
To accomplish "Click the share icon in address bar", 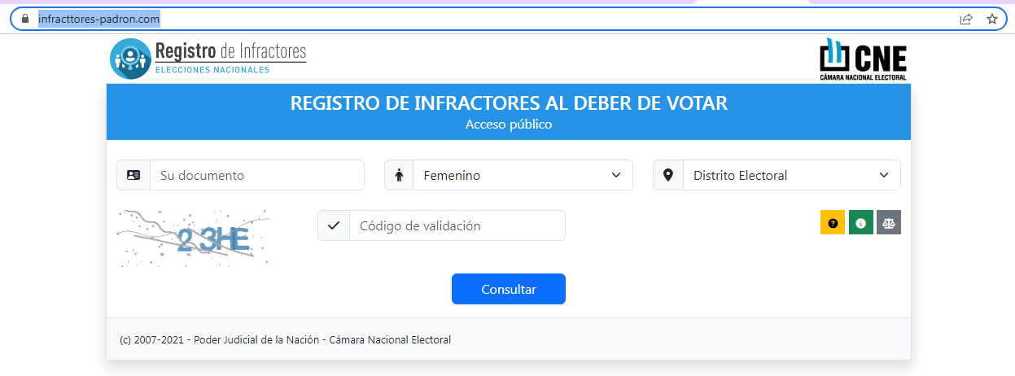I will pos(966,19).
